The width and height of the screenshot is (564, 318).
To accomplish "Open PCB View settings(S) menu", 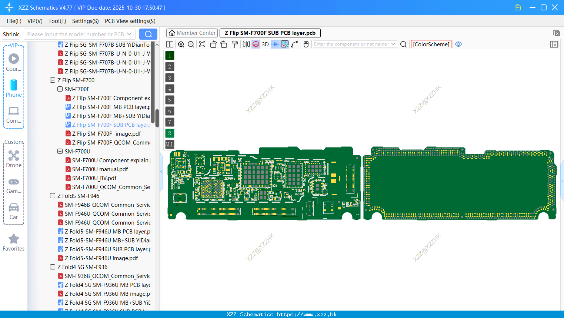I will [x=130, y=21].
